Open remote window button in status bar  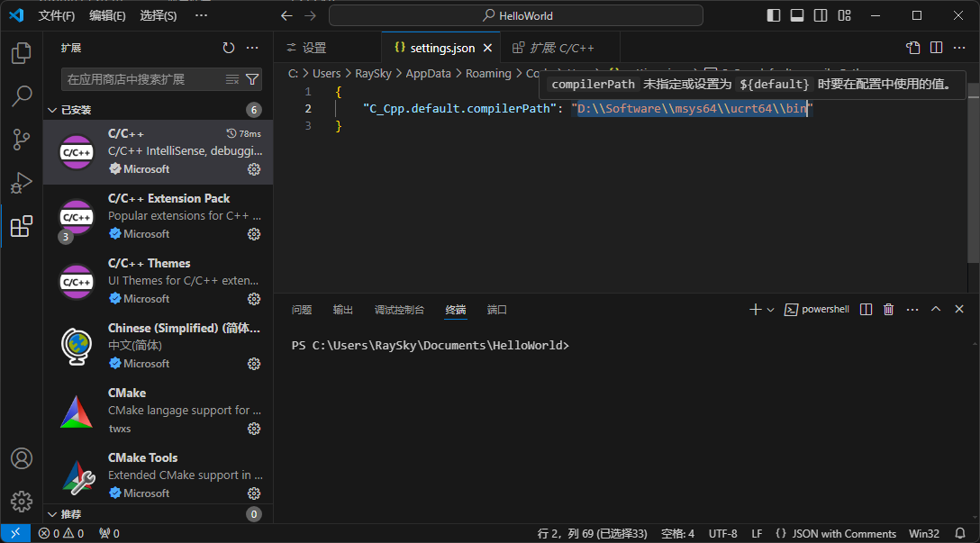(x=15, y=534)
